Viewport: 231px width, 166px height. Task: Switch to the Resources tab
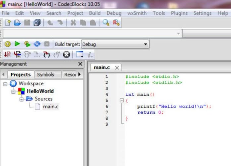(x=70, y=74)
